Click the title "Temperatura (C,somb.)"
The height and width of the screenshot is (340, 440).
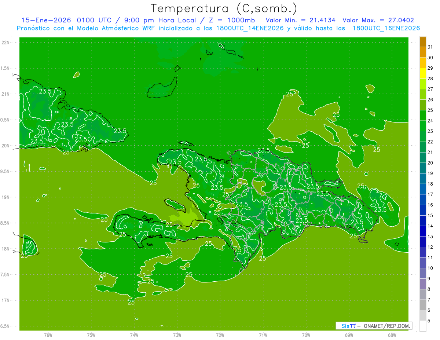point(224,8)
